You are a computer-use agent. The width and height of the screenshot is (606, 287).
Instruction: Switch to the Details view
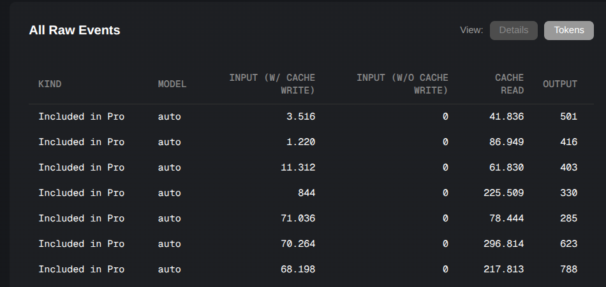pos(514,31)
